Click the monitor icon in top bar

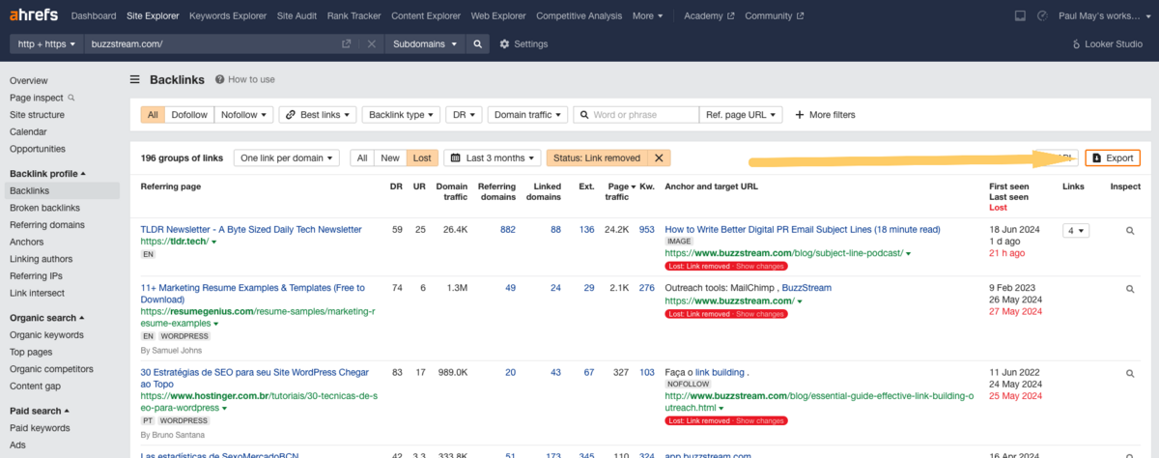click(1021, 15)
